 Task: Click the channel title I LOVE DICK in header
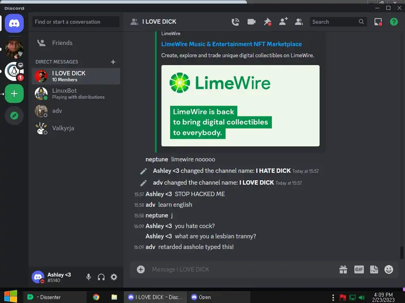159,22
